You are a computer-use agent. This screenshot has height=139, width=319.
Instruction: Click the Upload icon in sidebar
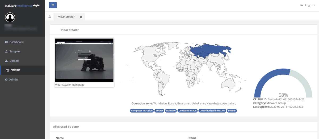tap(6, 61)
